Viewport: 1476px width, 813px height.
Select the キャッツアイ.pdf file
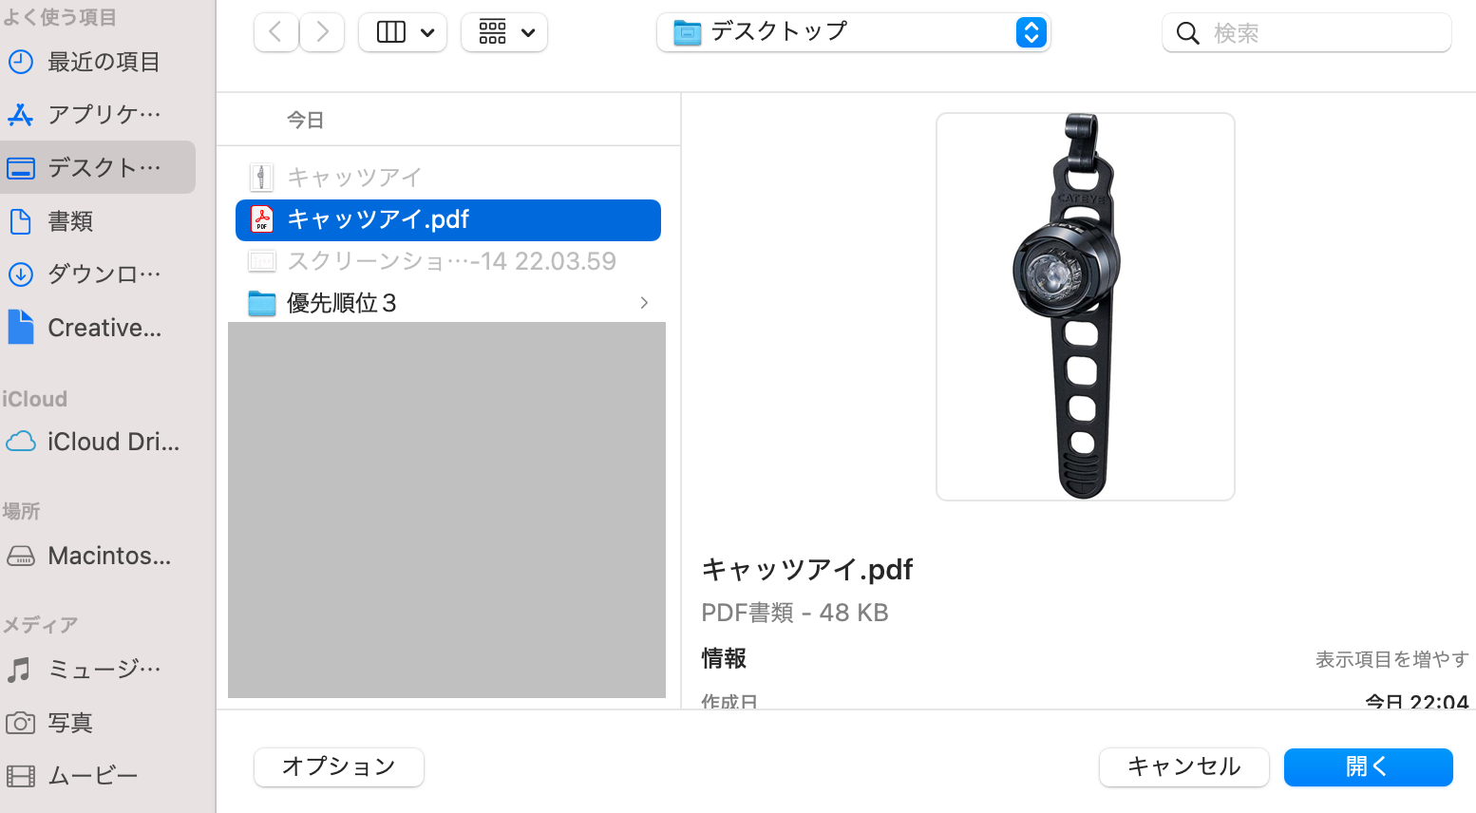point(448,219)
